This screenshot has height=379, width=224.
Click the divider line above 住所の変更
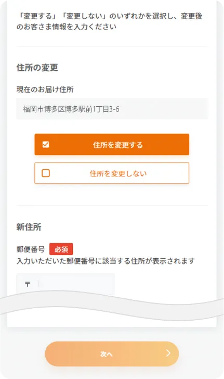(112, 46)
